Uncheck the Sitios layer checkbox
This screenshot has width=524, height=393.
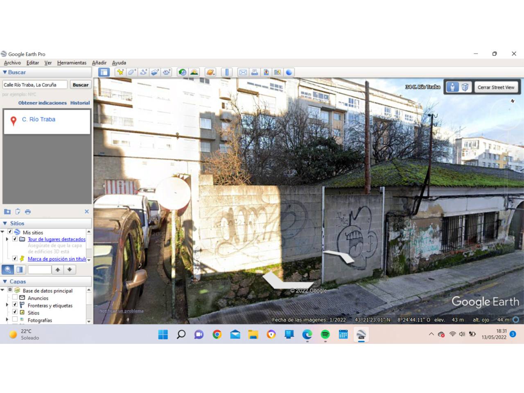point(15,312)
